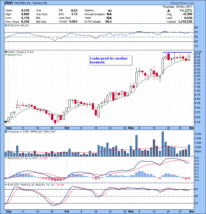Click the Open price 9.270
This screenshot has height=214, width=206.
(25, 11)
